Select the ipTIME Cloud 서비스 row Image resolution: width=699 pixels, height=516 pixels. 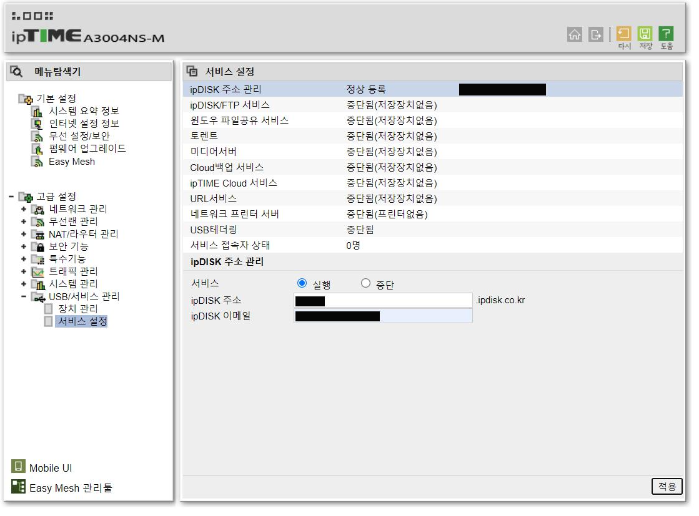(432, 183)
